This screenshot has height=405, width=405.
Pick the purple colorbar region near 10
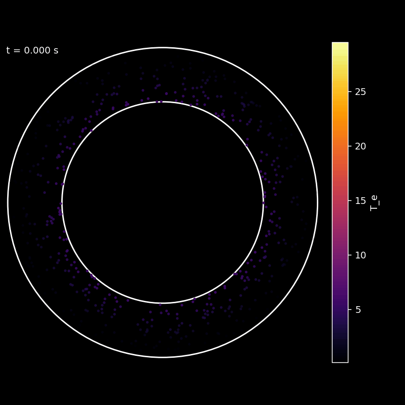340,255
